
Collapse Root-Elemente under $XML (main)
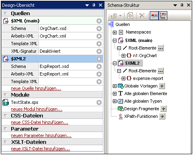(x=119, y=48)
